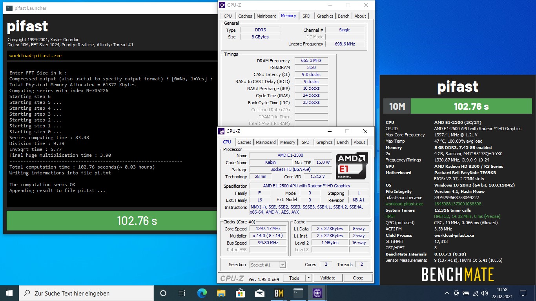536x301 pixels.
Task: Switch to the console window taskbar icon
Action: [298, 293]
